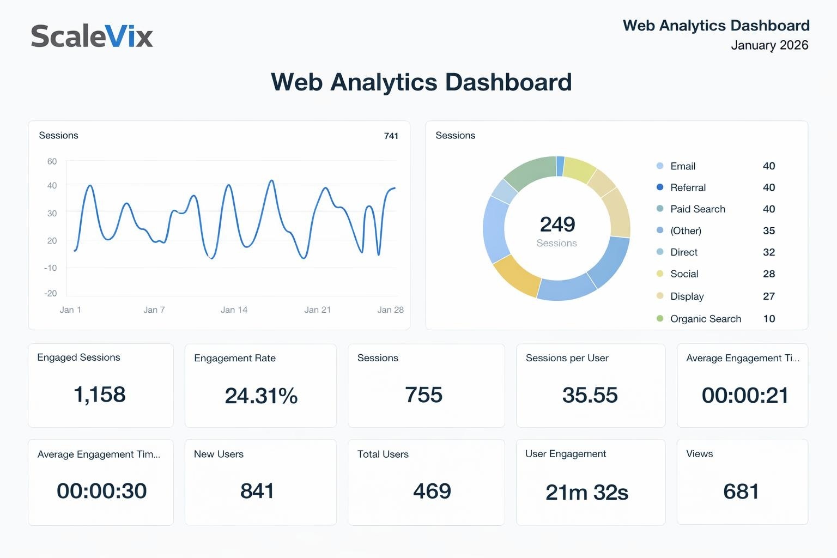
Task: Click the Web Analytics Dashboard page title
Action: coord(421,82)
